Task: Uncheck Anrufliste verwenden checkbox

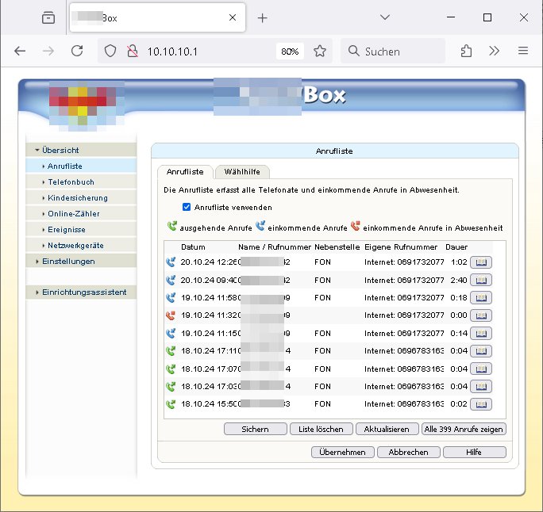Action: (187, 208)
